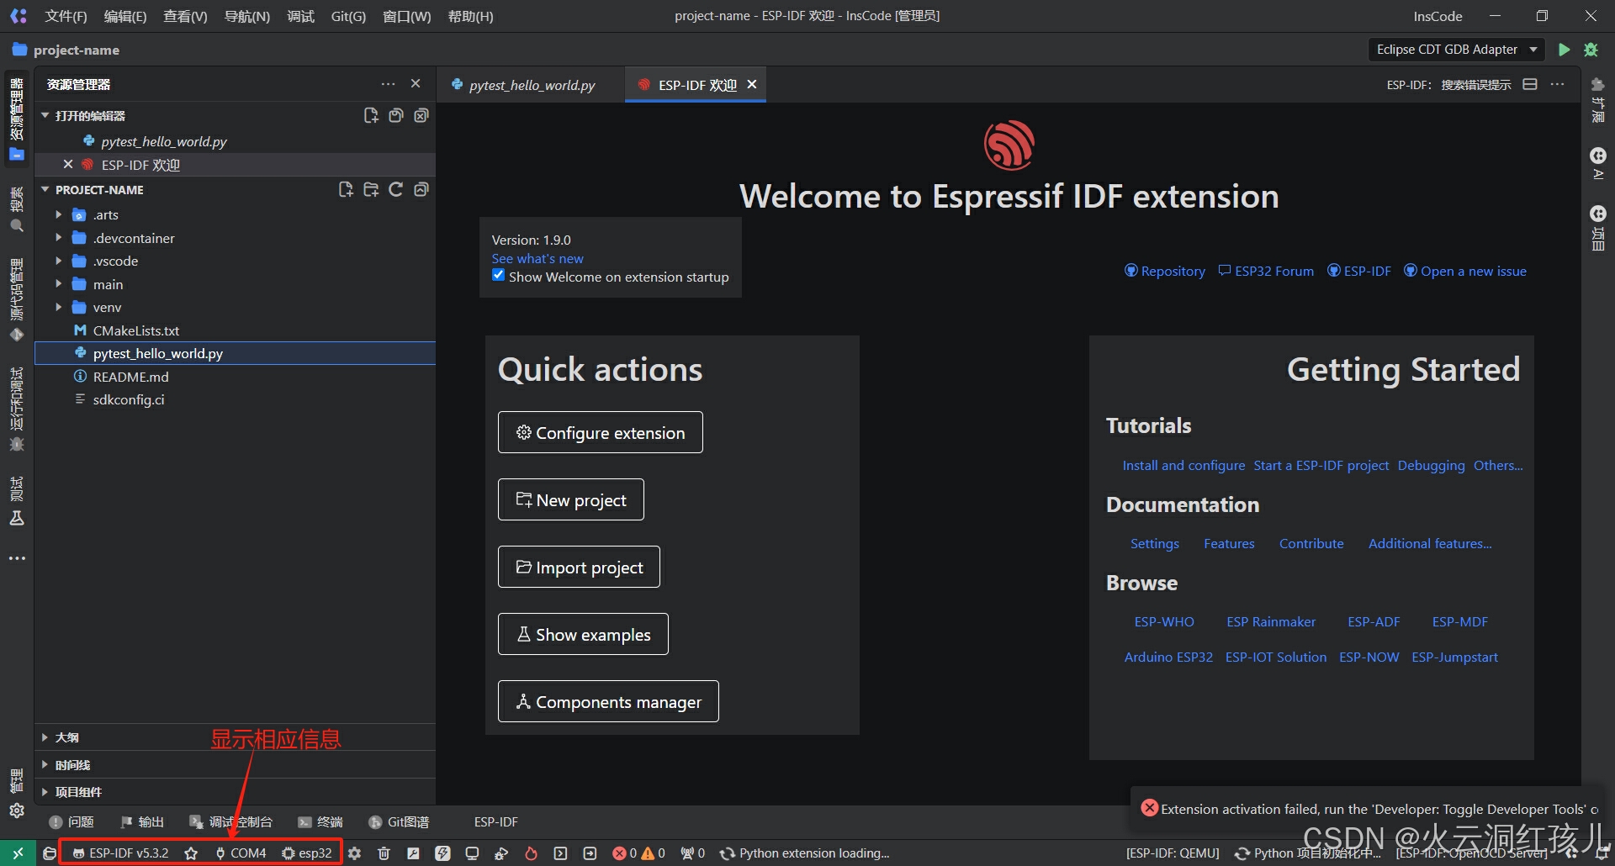1615x866 pixels.
Task: Collapse all folders icon in PROJECT-NAME header
Action: (421, 189)
